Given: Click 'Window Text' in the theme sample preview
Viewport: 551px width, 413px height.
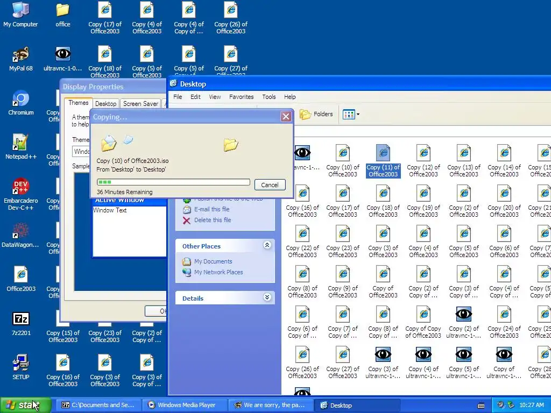Looking at the screenshot, I should click(x=110, y=210).
